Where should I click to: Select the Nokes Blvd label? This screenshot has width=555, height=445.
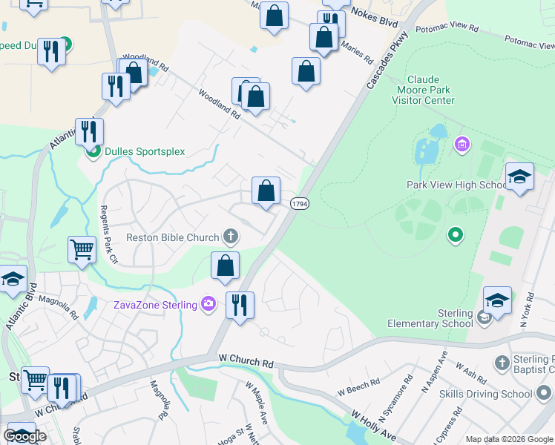[375, 17]
